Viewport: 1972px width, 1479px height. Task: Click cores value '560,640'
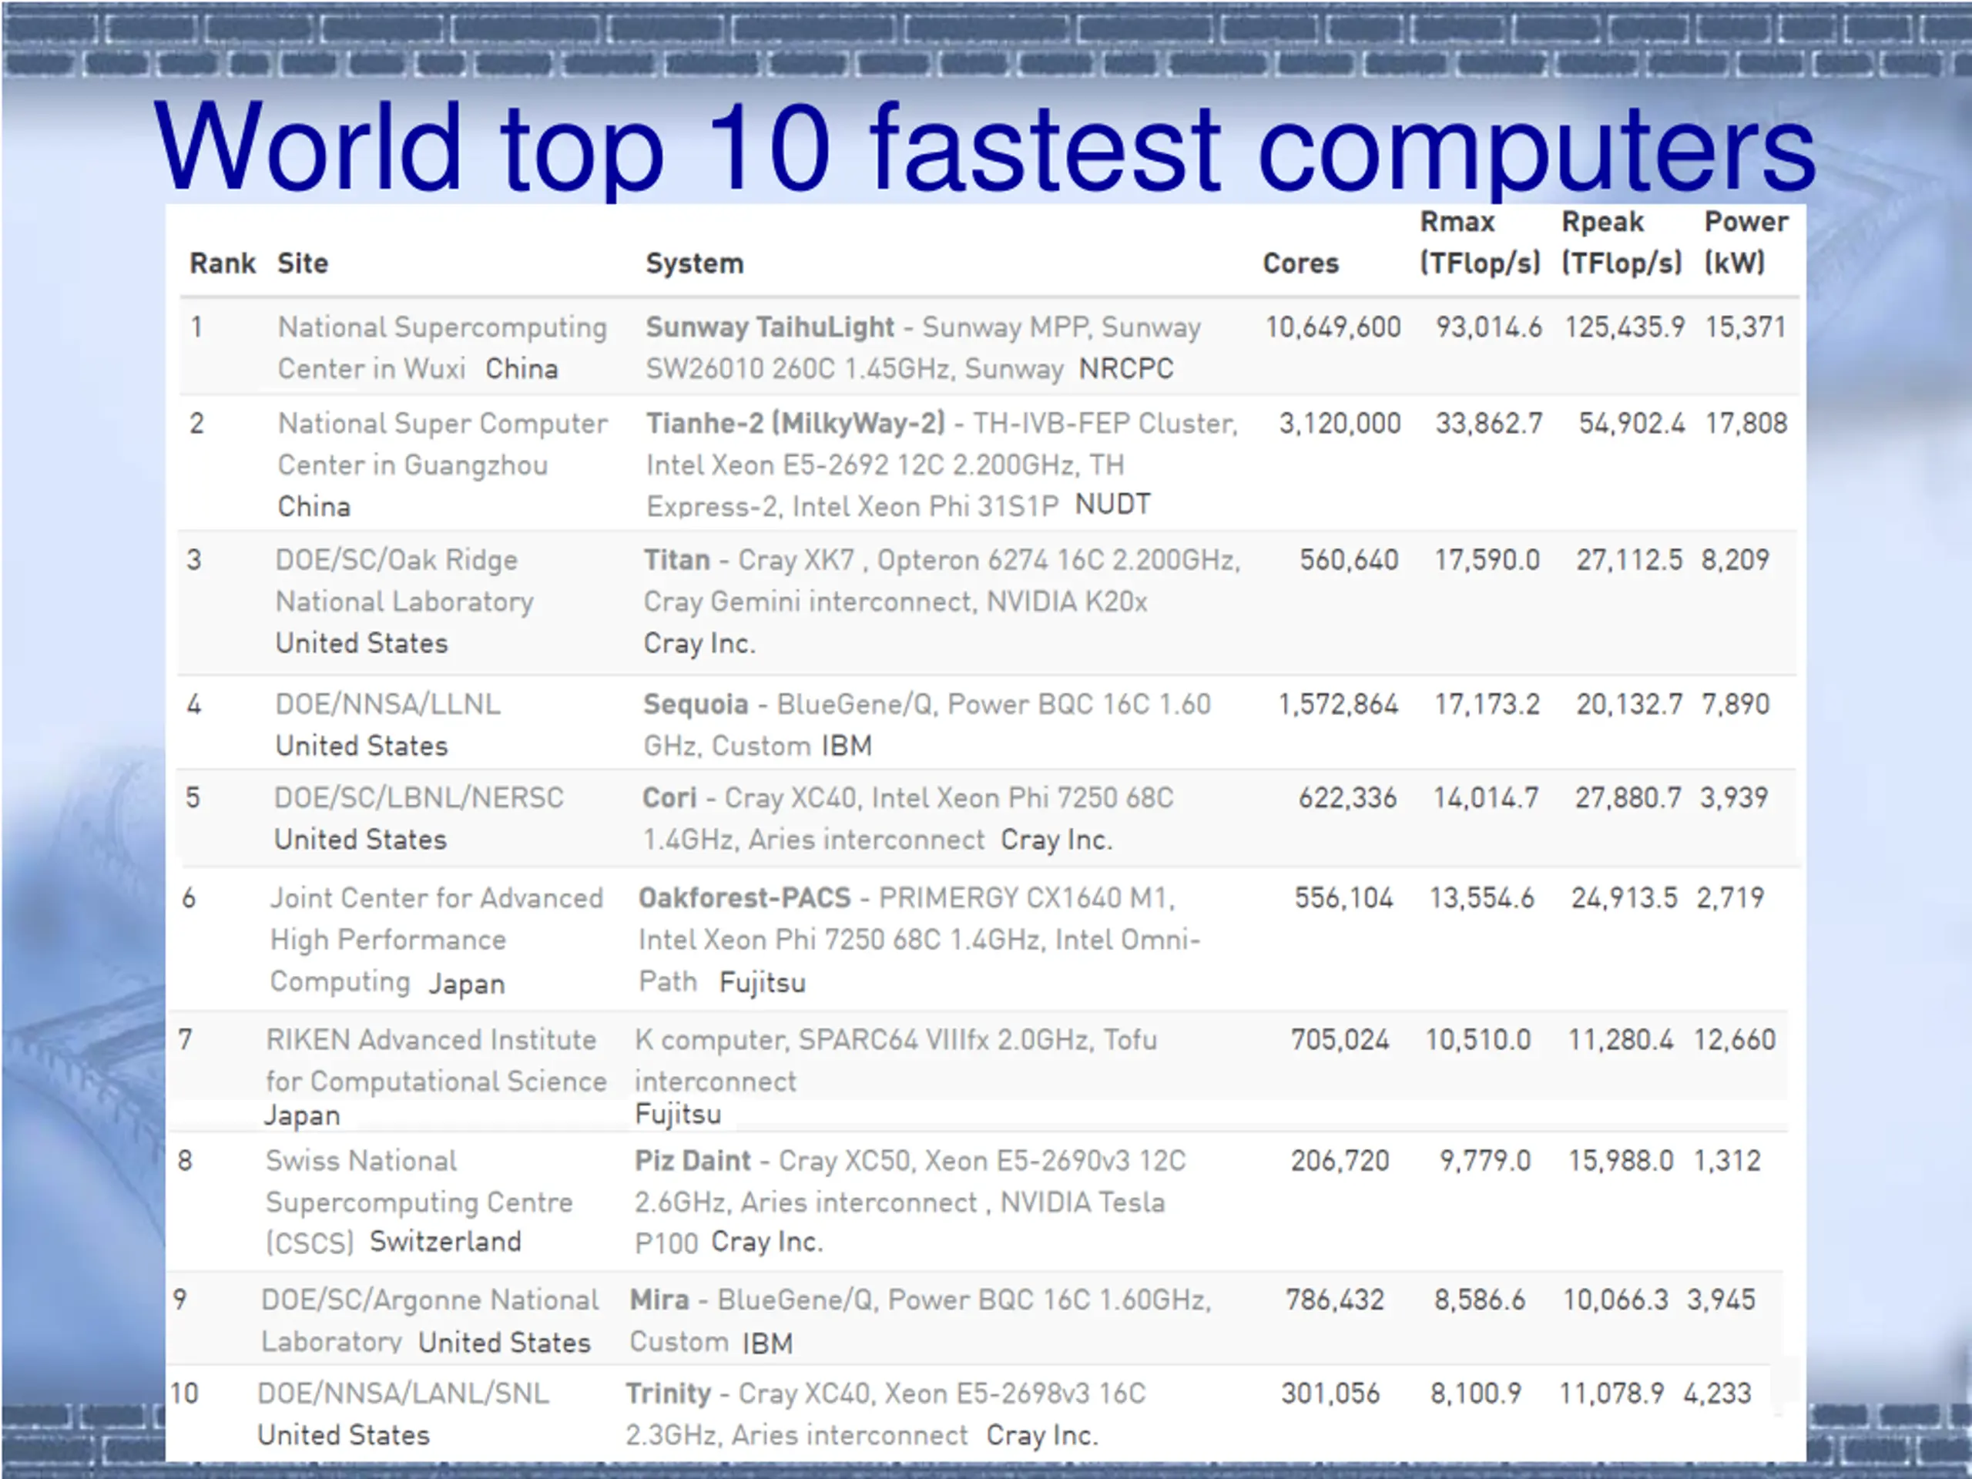[x=1349, y=560]
